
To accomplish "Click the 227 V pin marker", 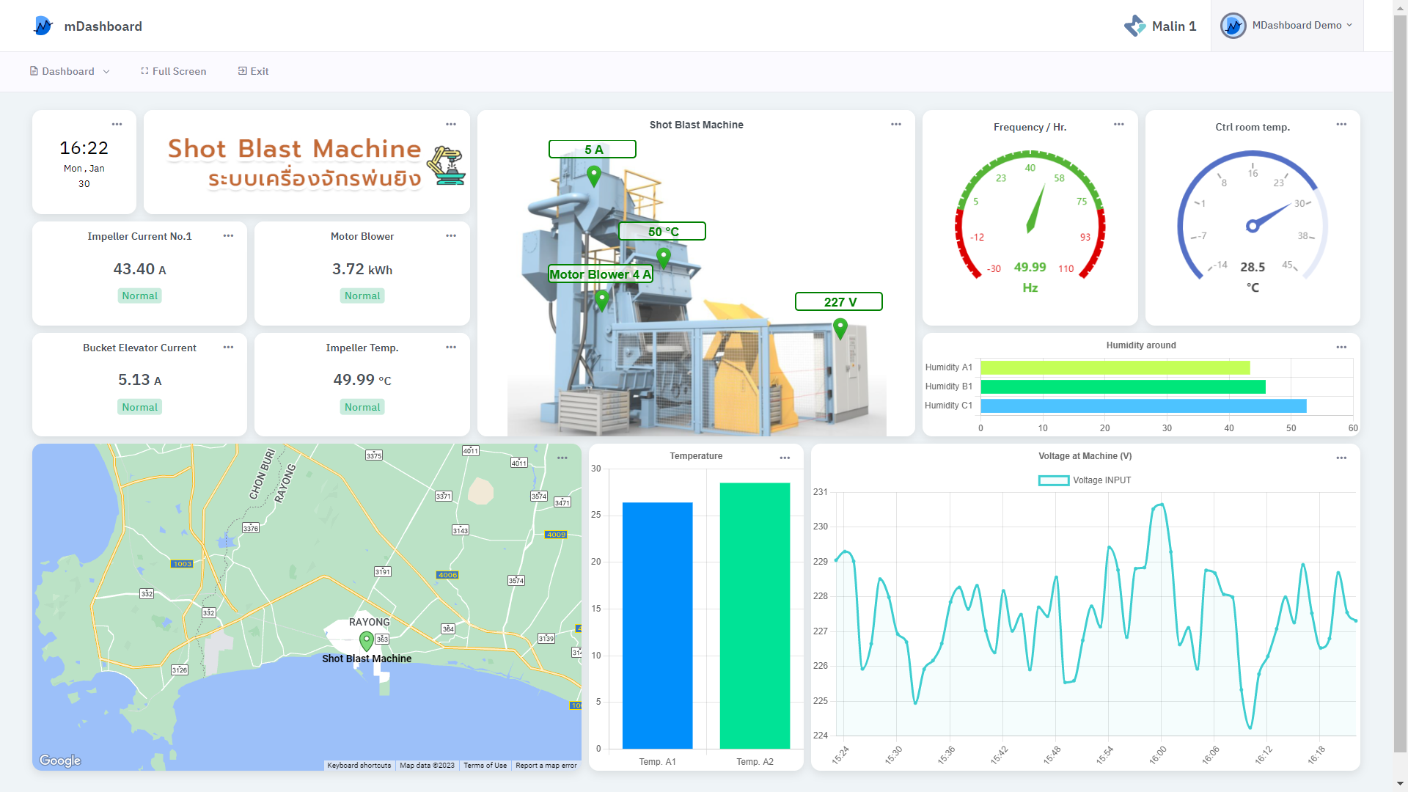I will [x=840, y=329].
